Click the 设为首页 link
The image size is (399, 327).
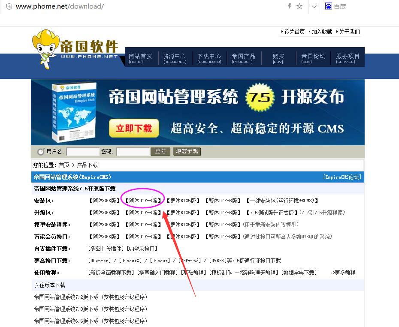point(294,32)
